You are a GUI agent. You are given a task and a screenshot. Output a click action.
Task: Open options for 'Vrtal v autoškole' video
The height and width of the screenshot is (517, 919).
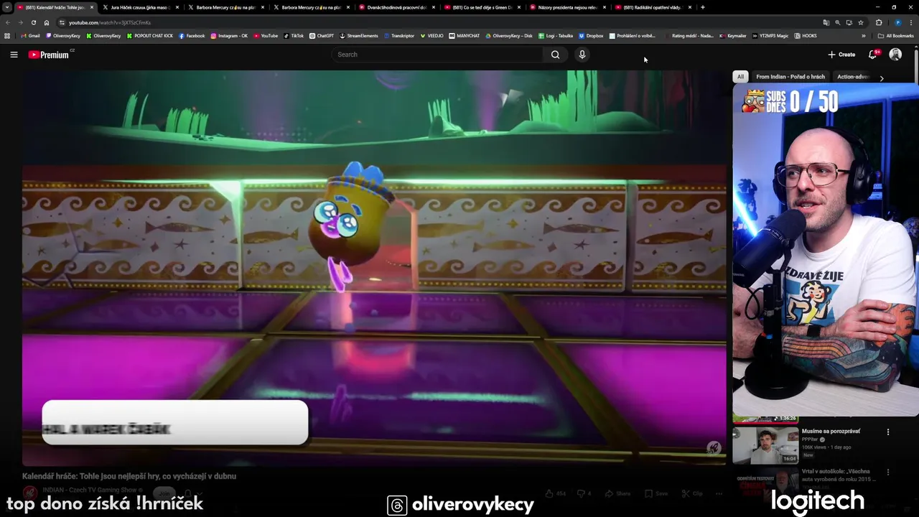(x=888, y=472)
